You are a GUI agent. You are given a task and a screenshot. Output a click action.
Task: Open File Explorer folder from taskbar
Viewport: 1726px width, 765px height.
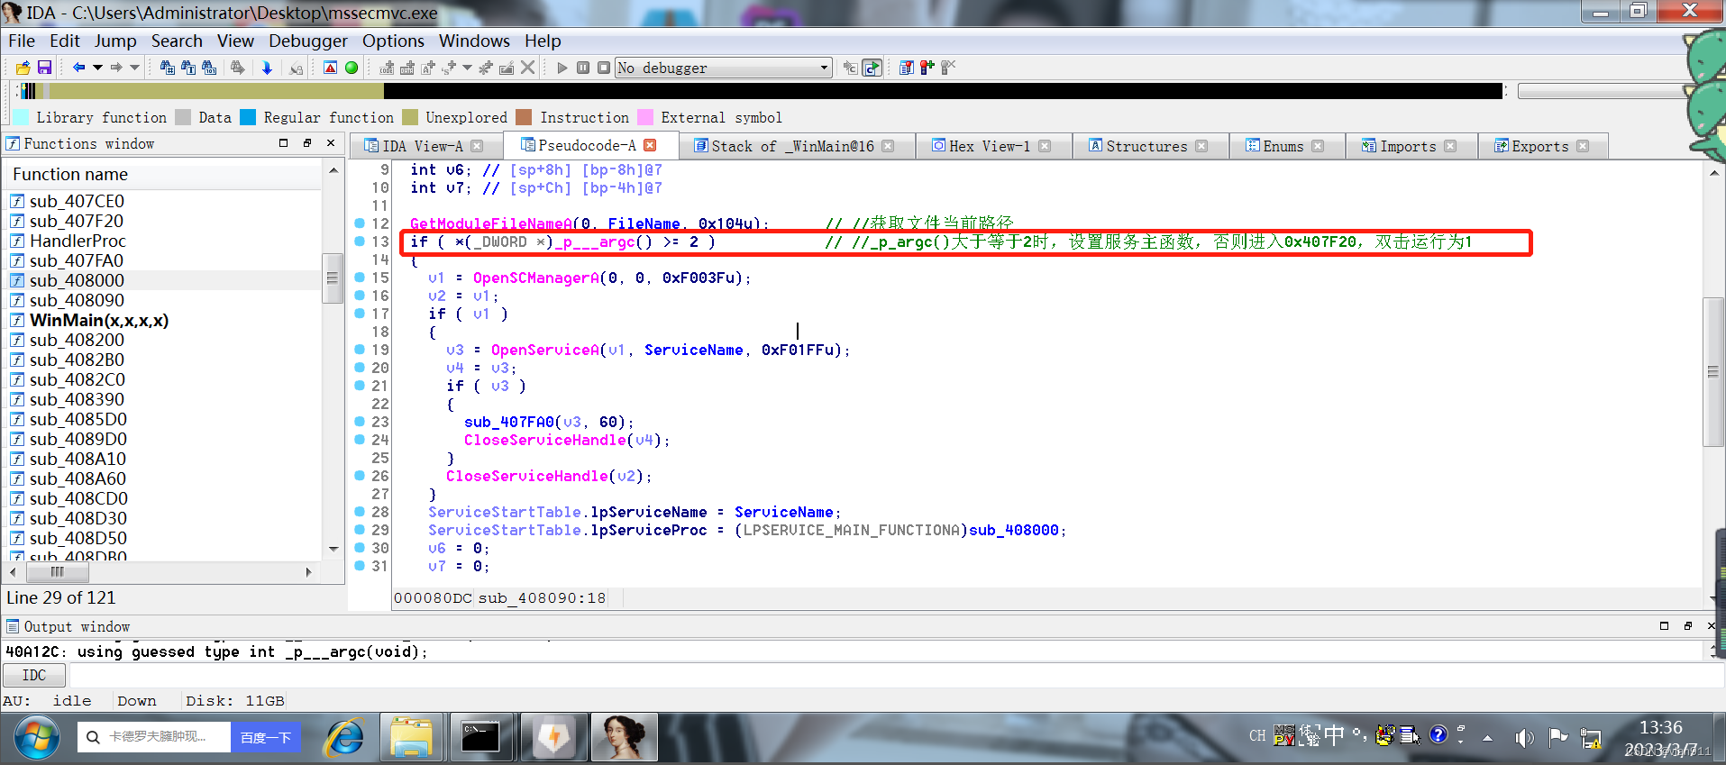(x=411, y=738)
